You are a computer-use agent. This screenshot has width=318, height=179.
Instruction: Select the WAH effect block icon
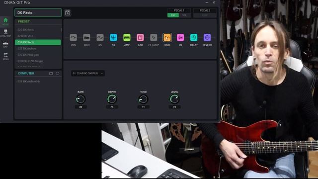[x=86, y=38]
